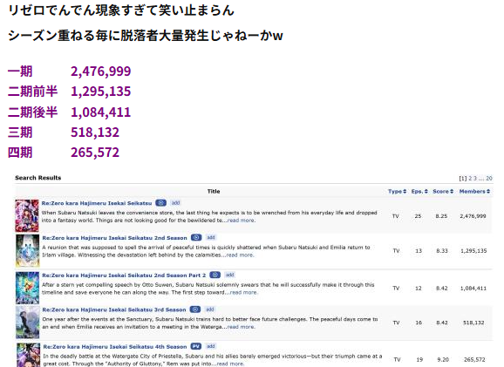Click read more in 2nd Season synopsis

point(240,255)
